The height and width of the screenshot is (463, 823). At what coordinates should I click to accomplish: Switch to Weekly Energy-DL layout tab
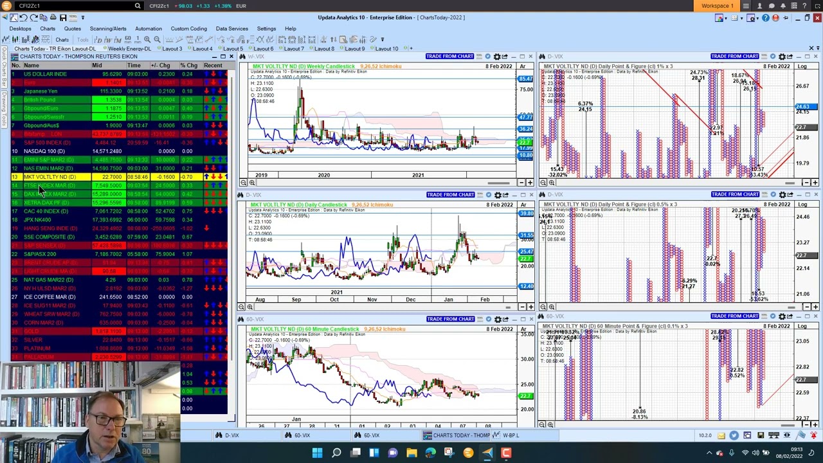coord(129,48)
